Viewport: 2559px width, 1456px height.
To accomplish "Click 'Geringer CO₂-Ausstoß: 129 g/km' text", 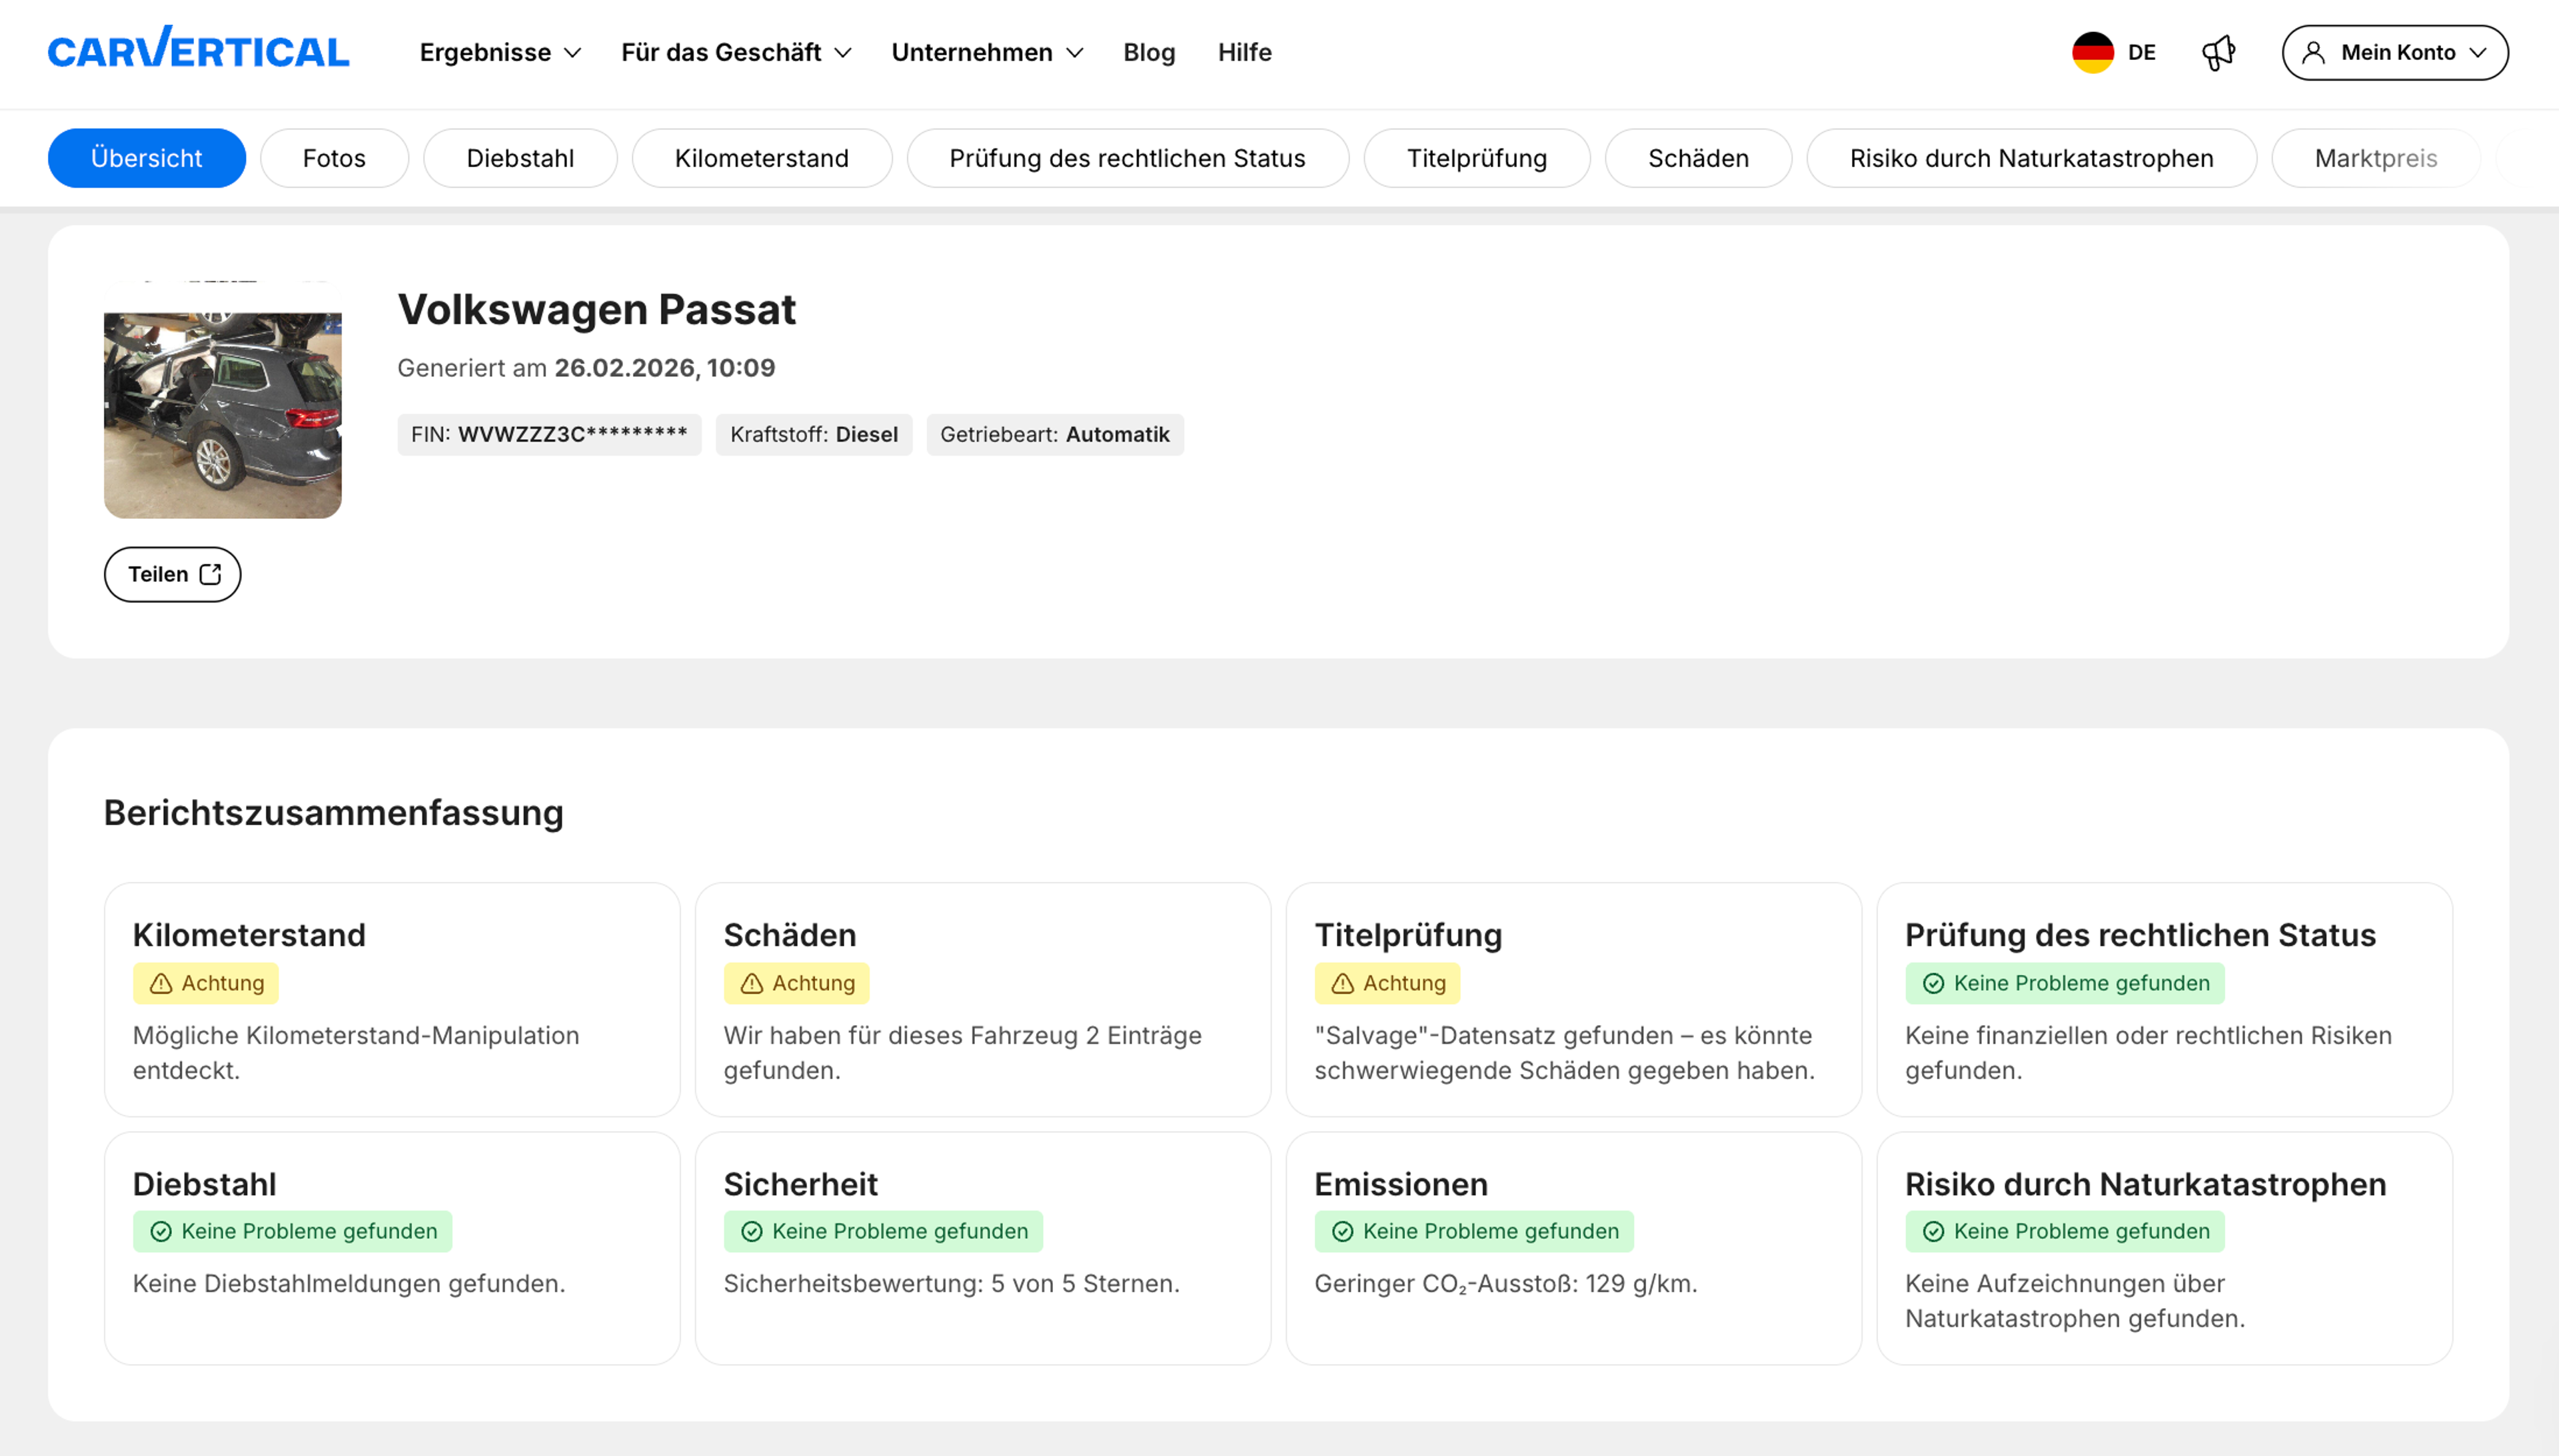I will (x=1505, y=1284).
